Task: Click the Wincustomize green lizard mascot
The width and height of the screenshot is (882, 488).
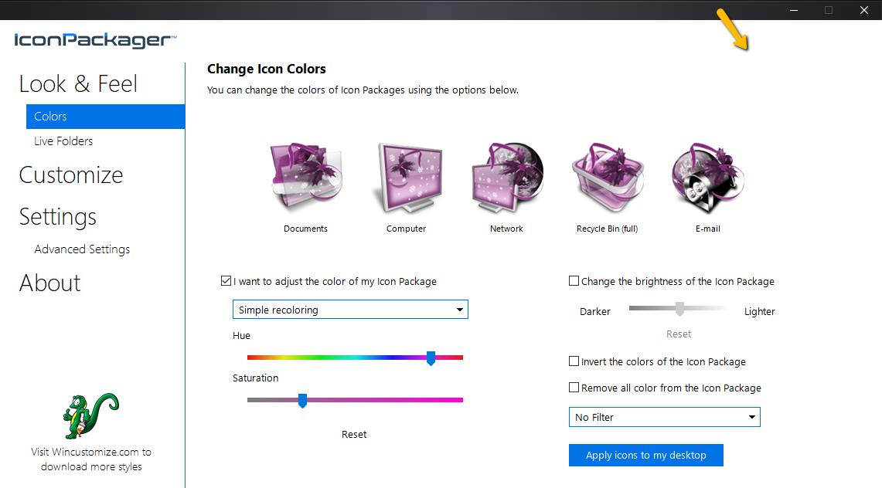Action: coord(90,415)
